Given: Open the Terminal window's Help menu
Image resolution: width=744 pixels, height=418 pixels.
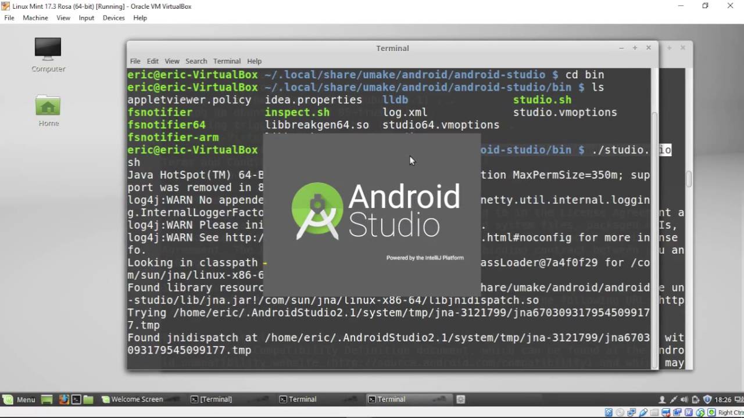Looking at the screenshot, I should (x=255, y=61).
